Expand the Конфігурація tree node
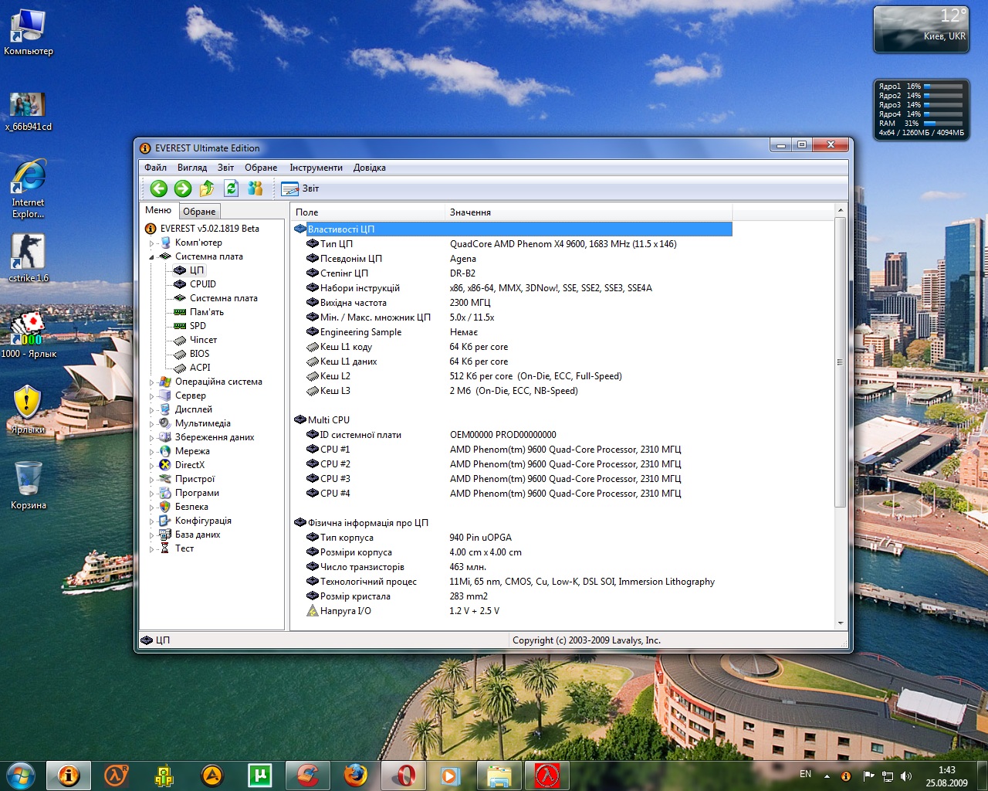 pyautogui.click(x=151, y=521)
